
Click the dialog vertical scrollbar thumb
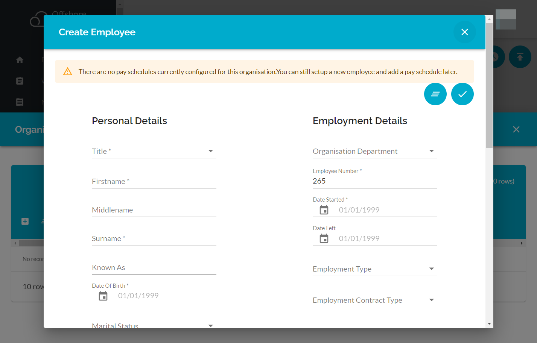pyautogui.click(x=489, y=85)
